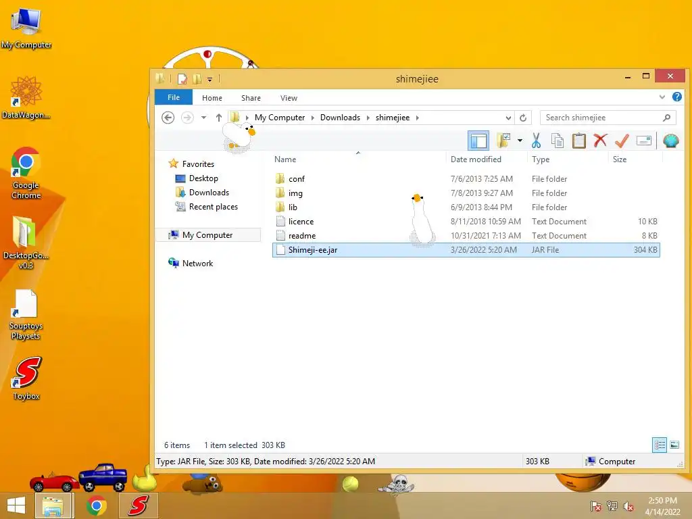The image size is (692, 519).
Task: Copy using the toolbar copy icon
Action: tap(558, 141)
